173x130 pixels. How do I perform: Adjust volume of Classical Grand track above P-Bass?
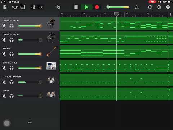(30, 40)
